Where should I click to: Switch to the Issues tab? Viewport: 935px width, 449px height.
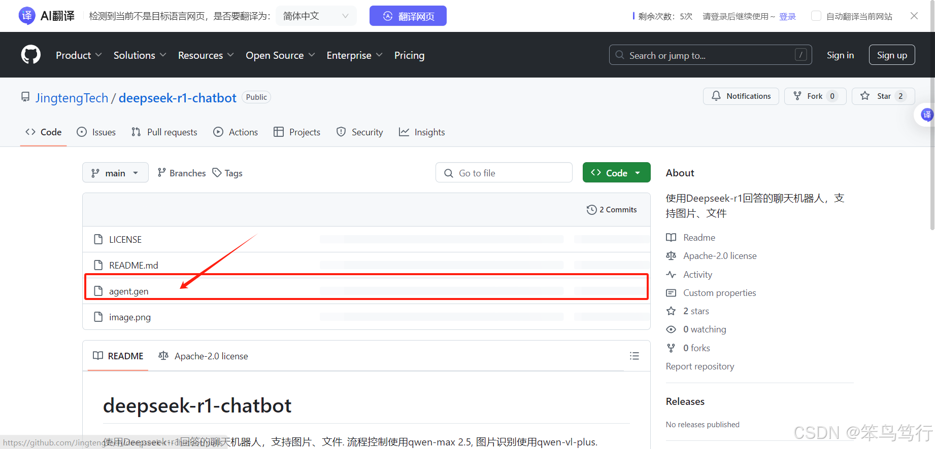(x=96, y=132)
